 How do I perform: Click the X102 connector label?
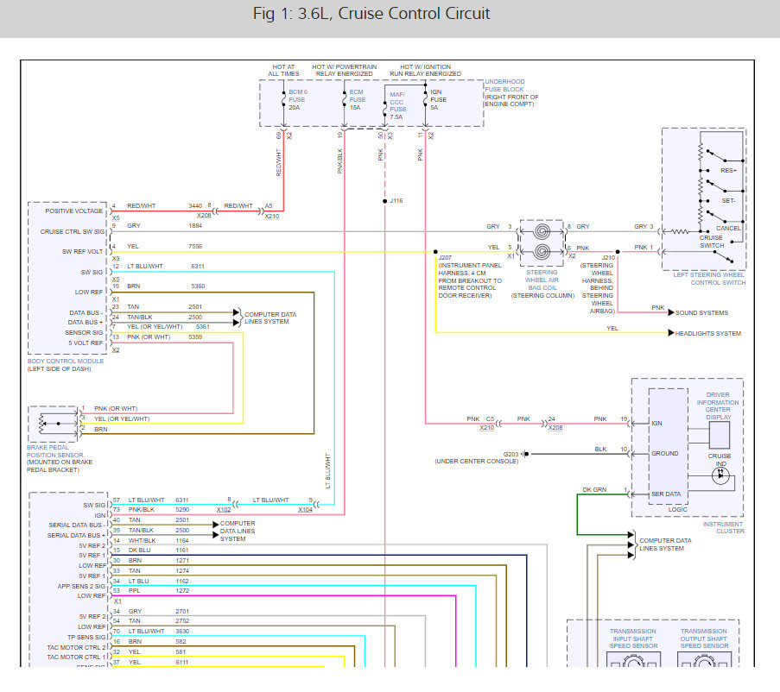click(224, 510)
